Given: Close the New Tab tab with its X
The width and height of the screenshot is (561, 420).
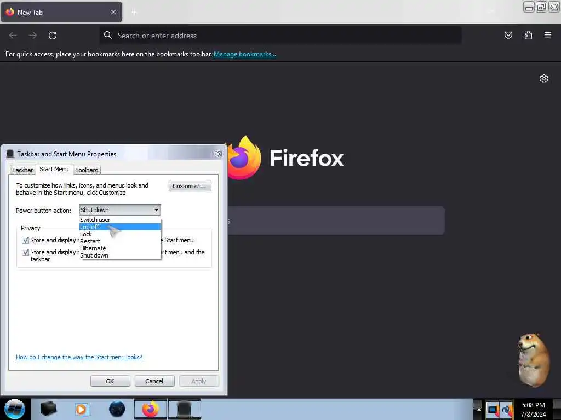Looking at the screenshot, I should (x=113, y=12).
